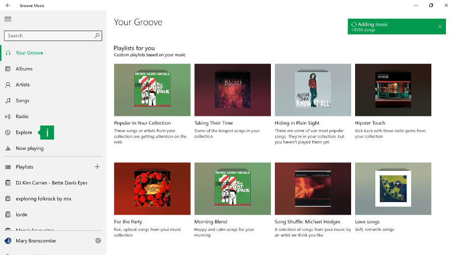The image size is (454, 255).
Task: Click the Albums disc icon
Action: tap(8, 69)
